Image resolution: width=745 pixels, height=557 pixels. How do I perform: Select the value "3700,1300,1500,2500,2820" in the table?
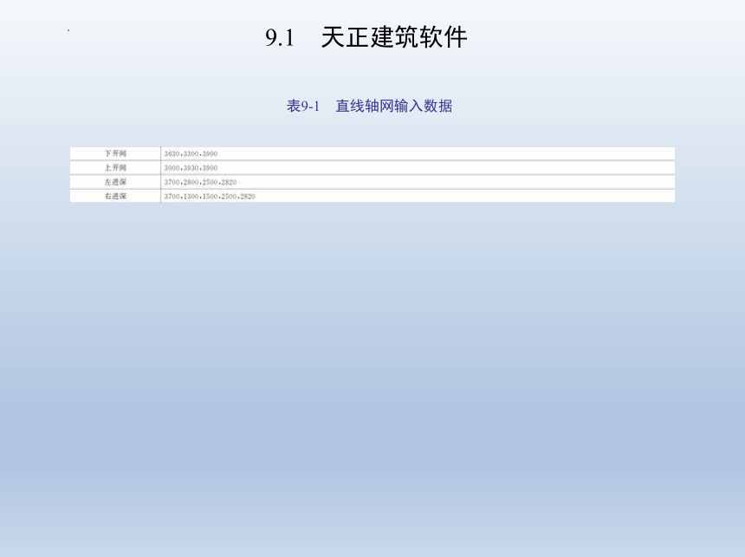(x=210, y=197)
